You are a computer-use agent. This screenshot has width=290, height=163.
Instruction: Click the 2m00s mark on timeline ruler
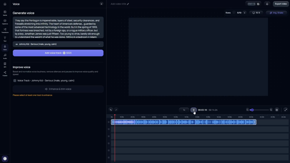click(x=240, y=117)
